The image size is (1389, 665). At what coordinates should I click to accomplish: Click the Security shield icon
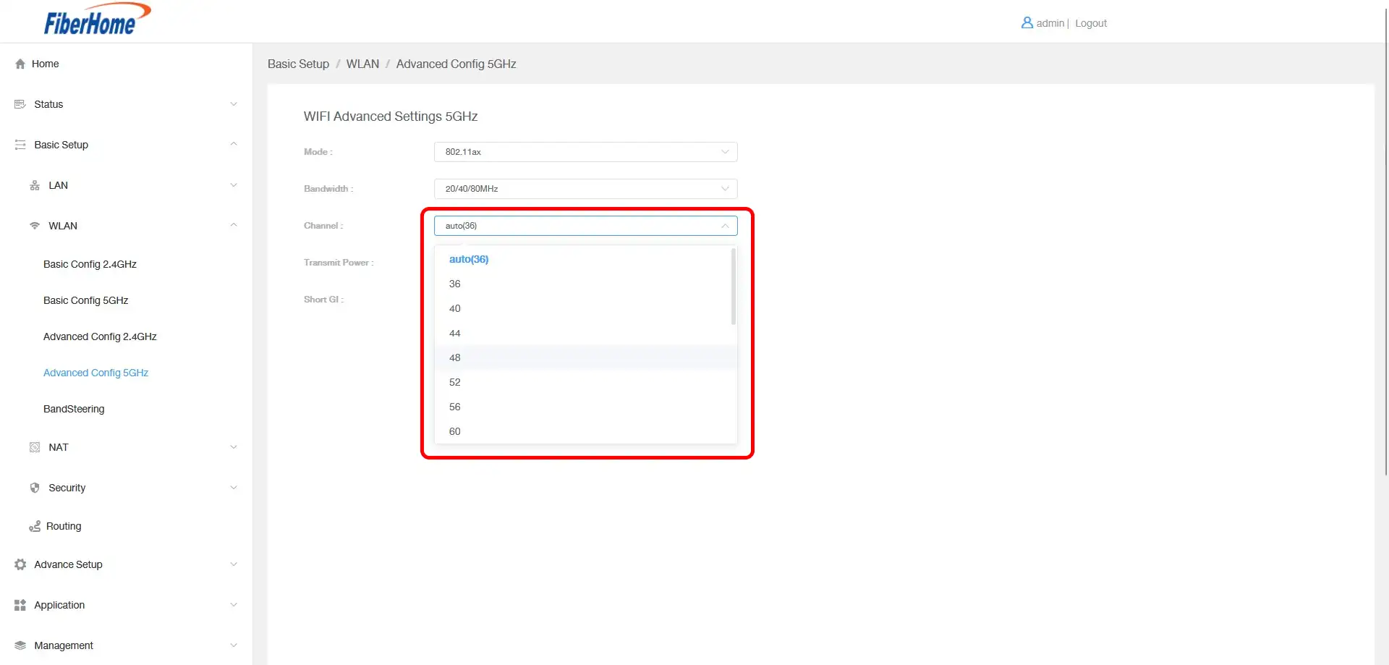point(35,488)
